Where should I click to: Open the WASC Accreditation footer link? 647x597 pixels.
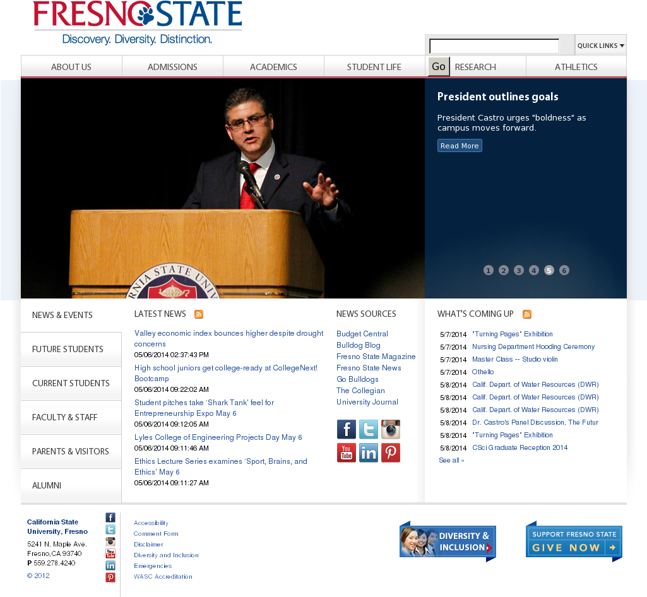[163, 576]
